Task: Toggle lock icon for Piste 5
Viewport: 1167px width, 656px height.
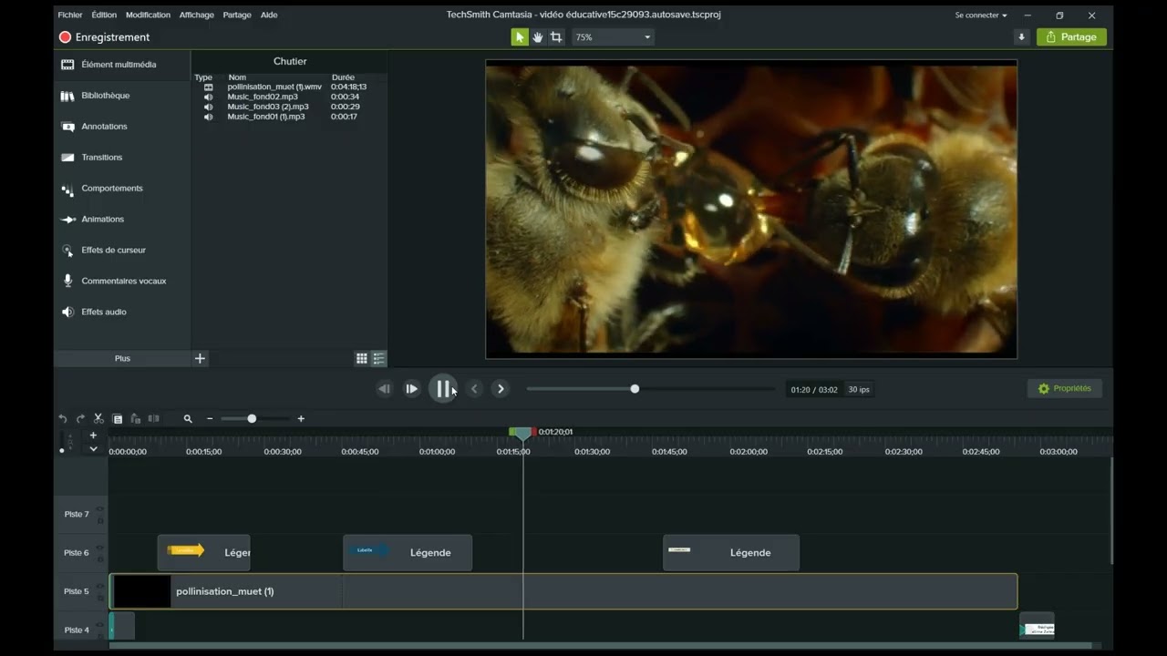Action: click(100, 598)
